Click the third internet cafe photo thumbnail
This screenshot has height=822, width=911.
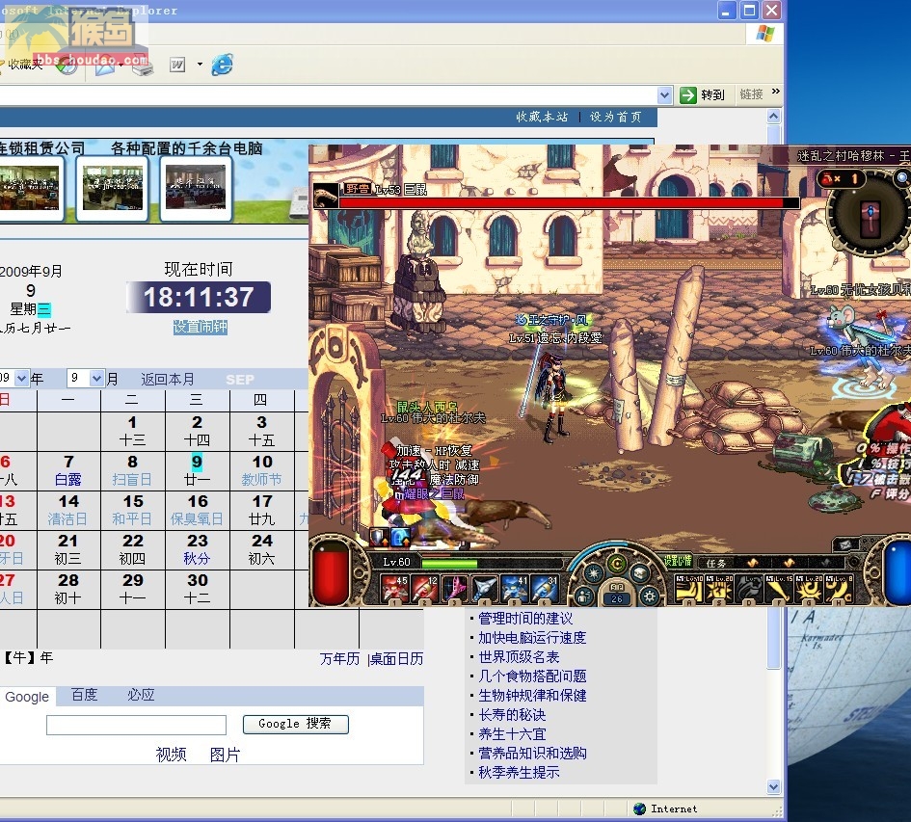pyautogui.click(x=196, y=188)
